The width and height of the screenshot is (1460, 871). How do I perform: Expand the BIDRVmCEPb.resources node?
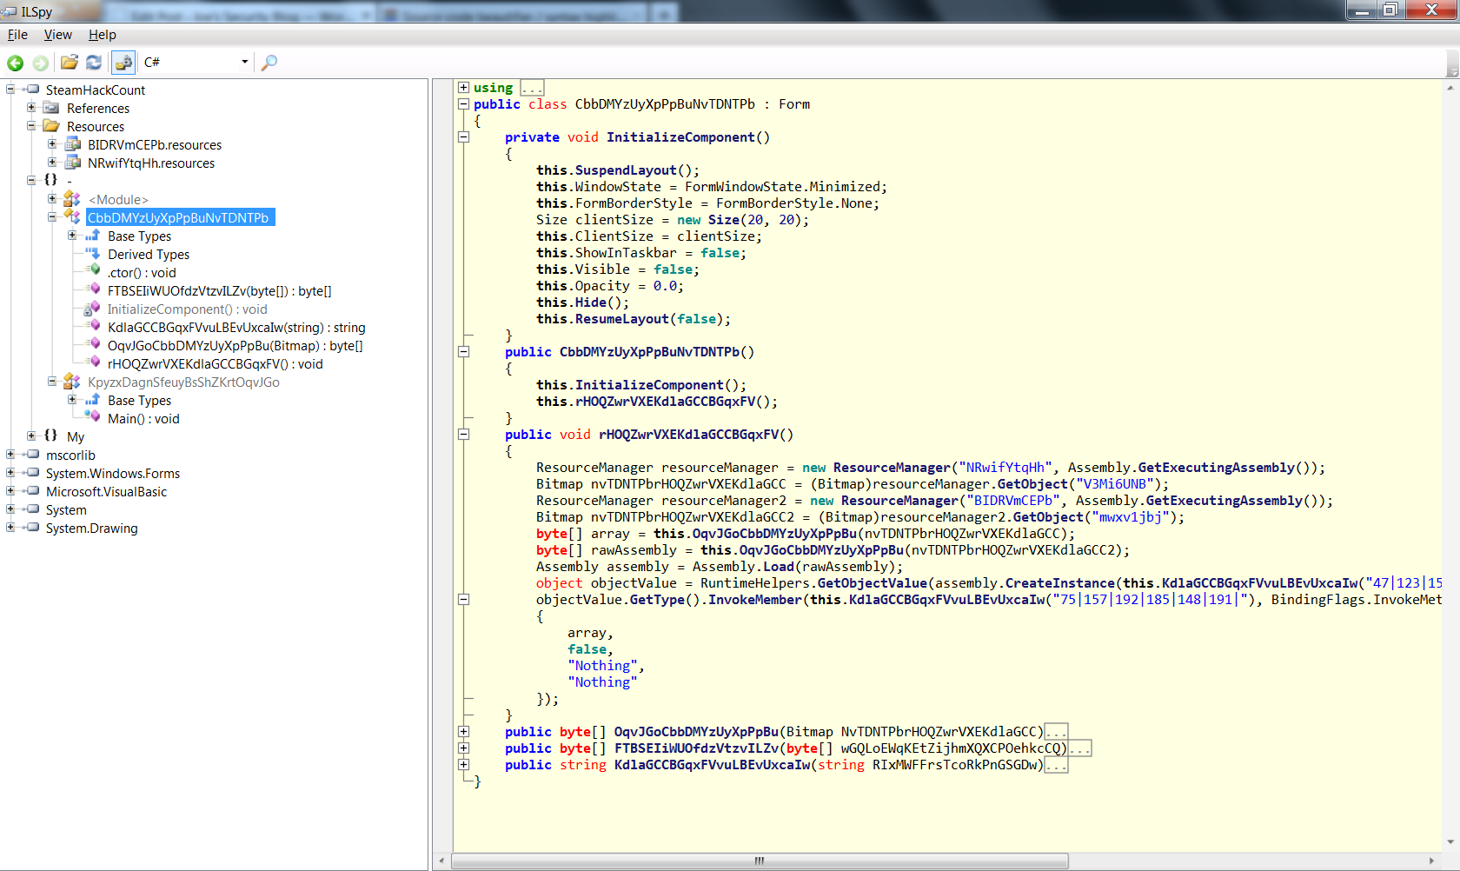(x=52, y=143)
